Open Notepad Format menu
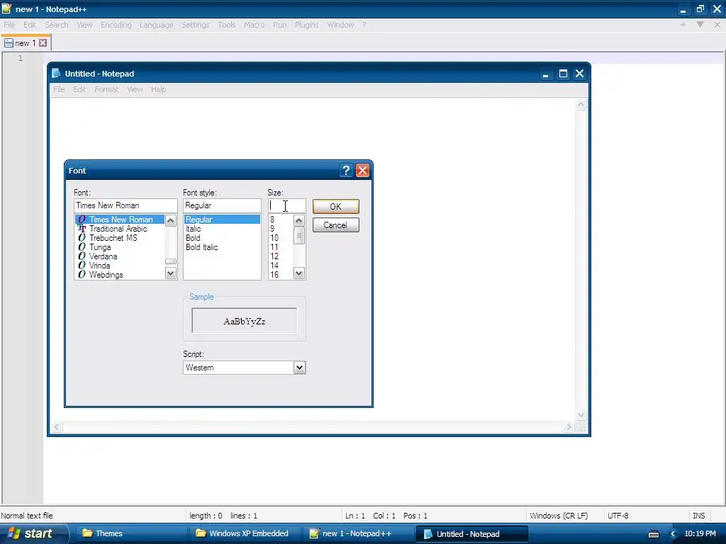This screenshot has width=726, height=544. pos(106,89)
